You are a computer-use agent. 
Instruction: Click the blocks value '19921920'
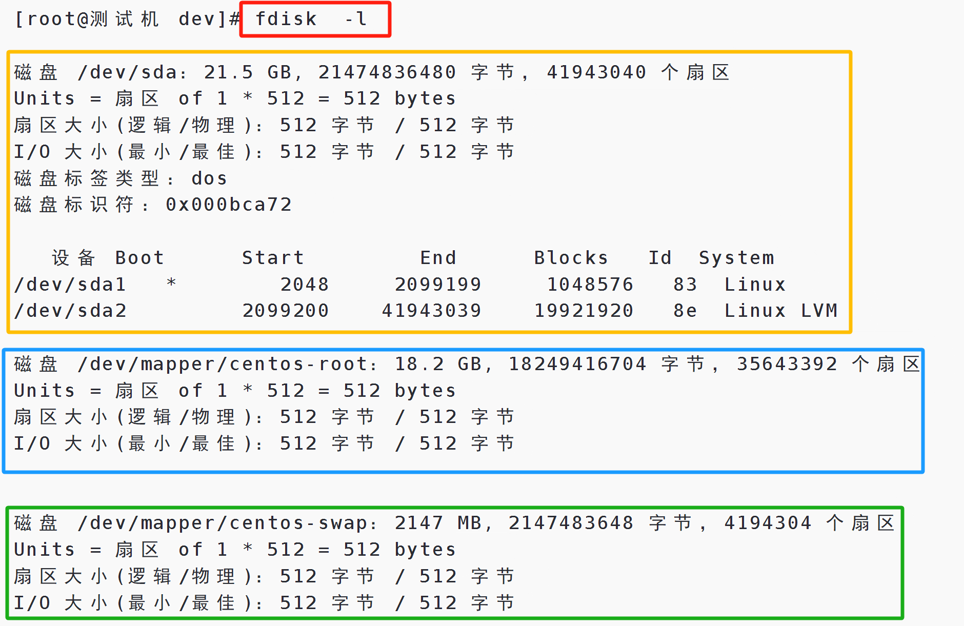pyautogui.click(x=584, y=311)
